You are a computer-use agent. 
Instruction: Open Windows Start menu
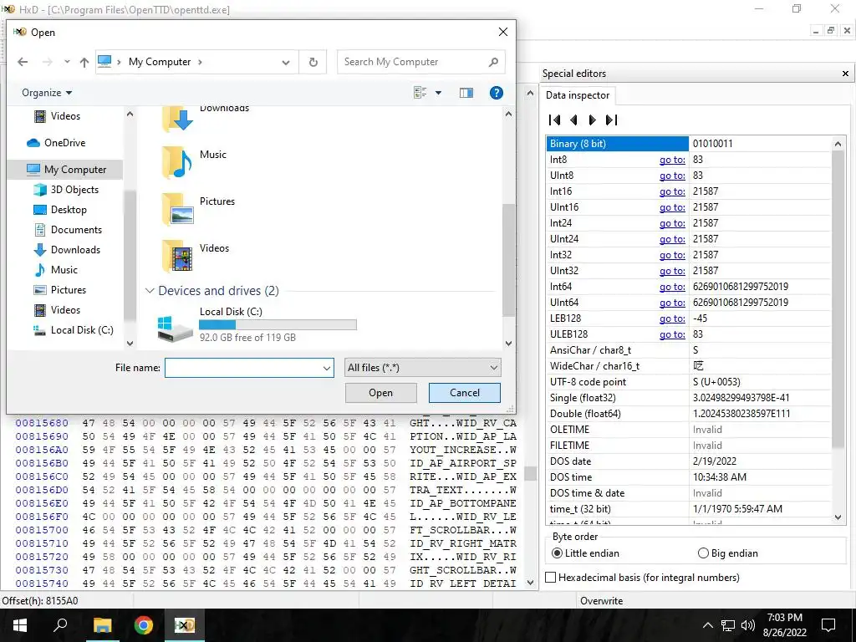tap(20, 625)
